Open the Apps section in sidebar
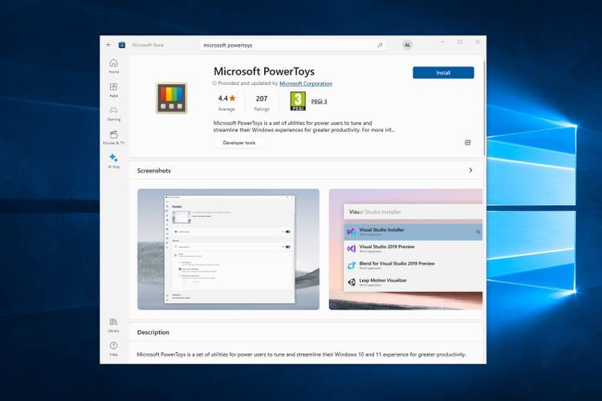This screenshot has height=401, width=602. [x=114, y=90]
